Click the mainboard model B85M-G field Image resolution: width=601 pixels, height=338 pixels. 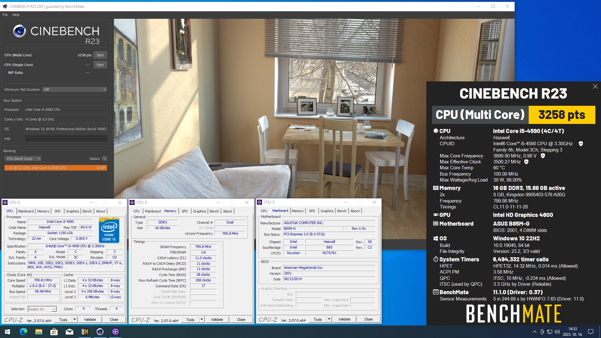(312, 228)
